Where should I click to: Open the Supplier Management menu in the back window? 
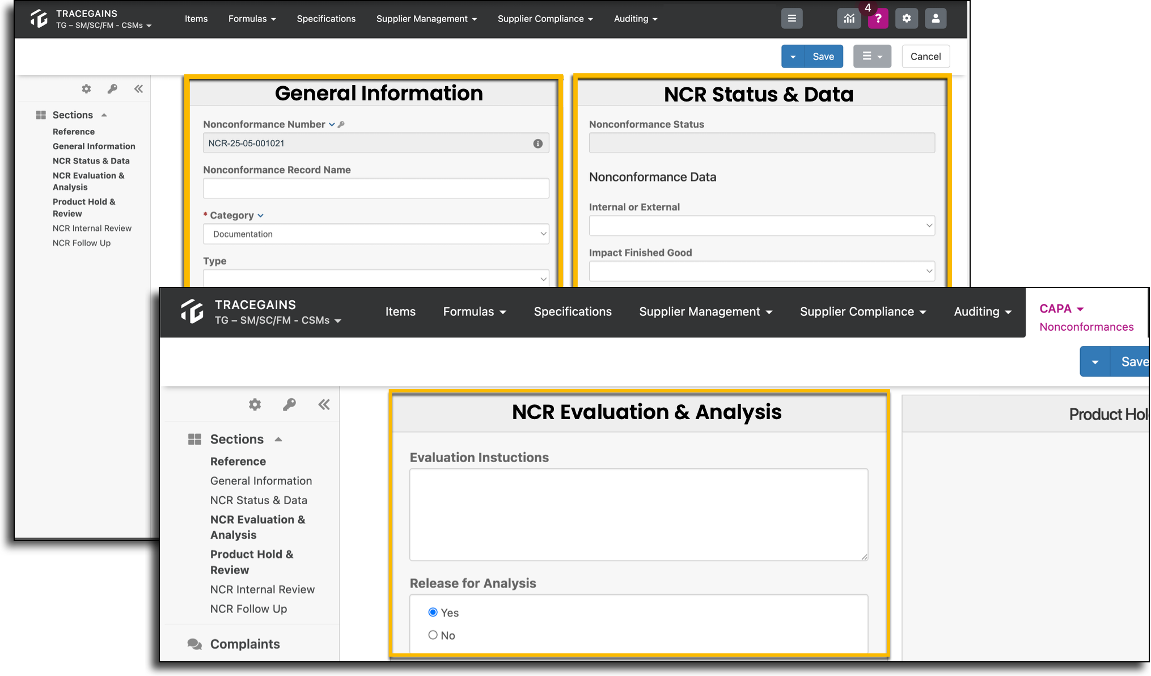pos(426,19)
